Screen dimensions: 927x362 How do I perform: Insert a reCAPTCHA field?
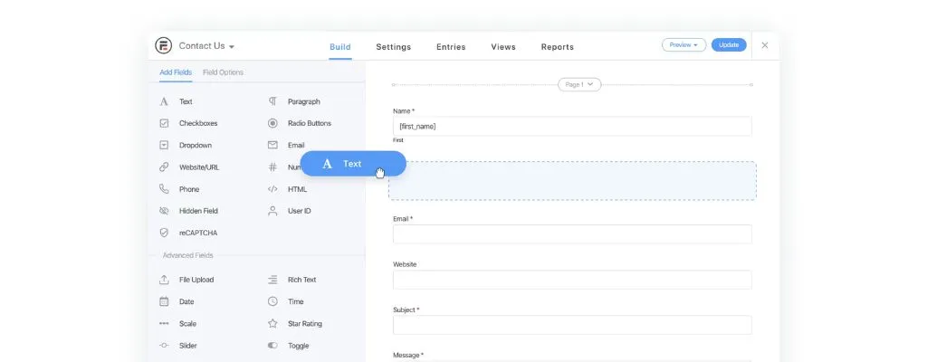pos(188,233)
